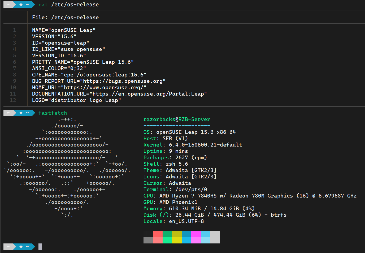The height and width of the screenshot is (253, 365).
Task: Click the home icon beside the cat command
Action: [x=21, y=5]
